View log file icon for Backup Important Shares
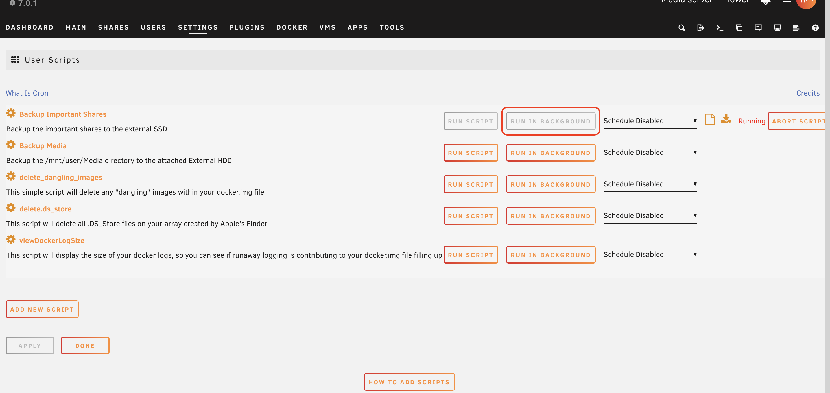 point(710,120)
